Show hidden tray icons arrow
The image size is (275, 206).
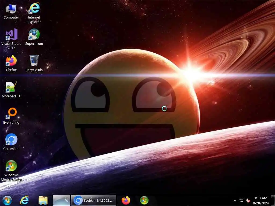tap(235, 201)
